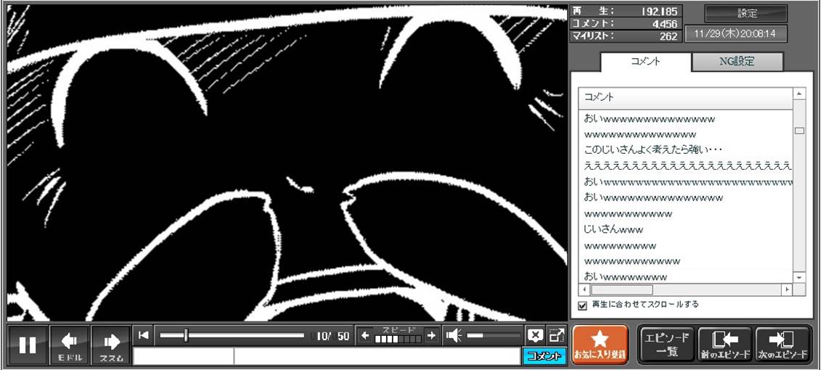This screenshot has height=370, width=821.
Task: Select the コメント tab
Action: (645, 62)
